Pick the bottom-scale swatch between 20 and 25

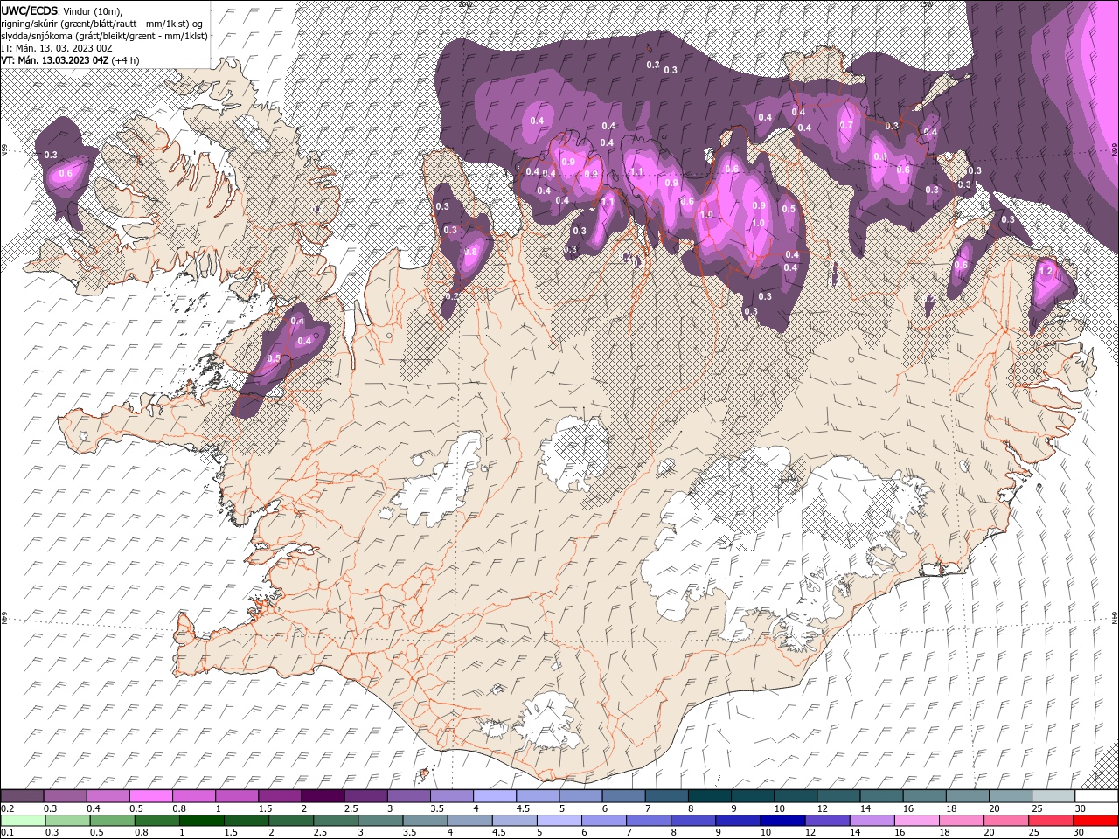1007,821
